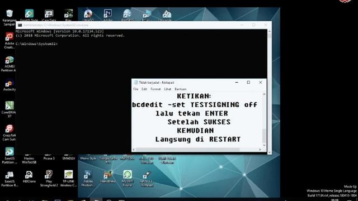
Task: Click Command Prompt scrollbar up arrow
Action: (x=270, y=31)
